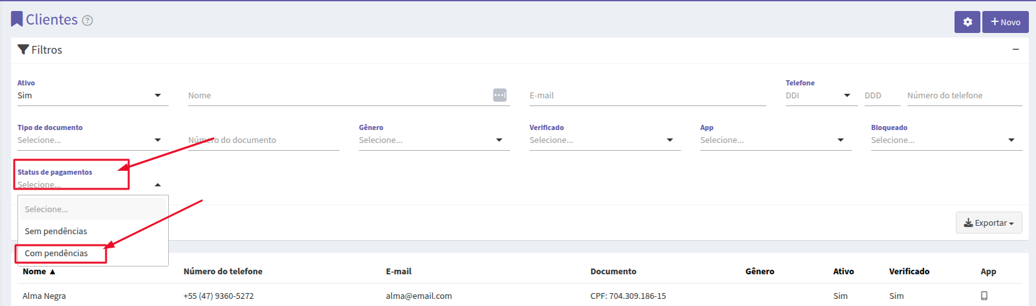Click the CPF: 704.309.186-15 cell
The width and height of the screenshot is (1036, 306).
click(x=628, y=296)
